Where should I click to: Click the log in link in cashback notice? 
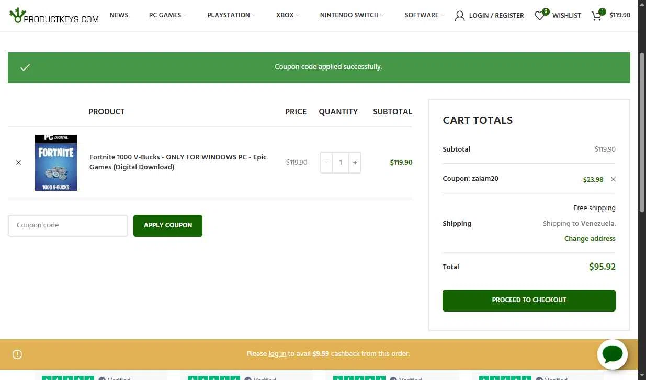[x=277, y=354]
